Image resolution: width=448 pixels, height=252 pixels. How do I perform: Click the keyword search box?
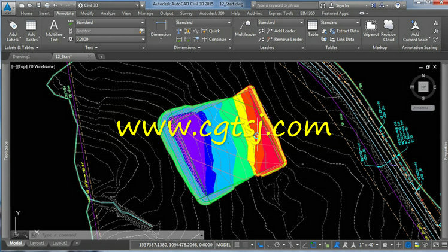pos(286,5)
